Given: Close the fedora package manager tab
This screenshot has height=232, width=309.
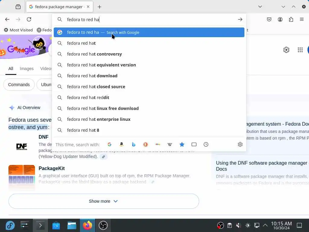Looking at the screenshot, I should 88,7.
